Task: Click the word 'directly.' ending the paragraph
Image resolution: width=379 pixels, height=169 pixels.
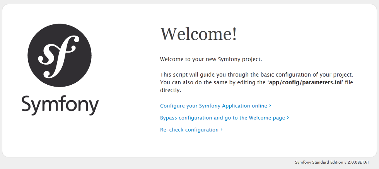Action: point(171,90)
